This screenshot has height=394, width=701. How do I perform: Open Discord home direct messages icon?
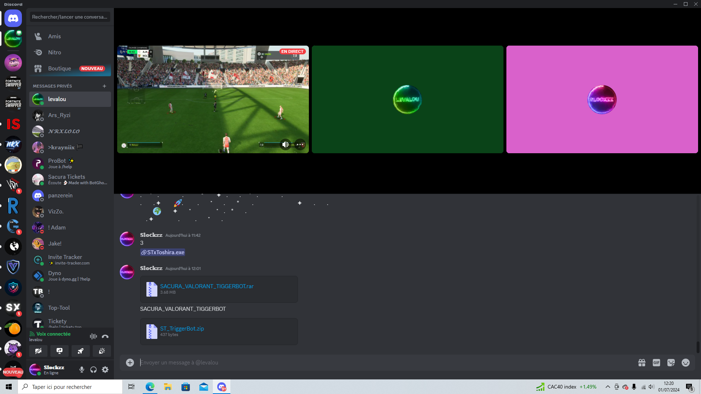coord(13,18)
